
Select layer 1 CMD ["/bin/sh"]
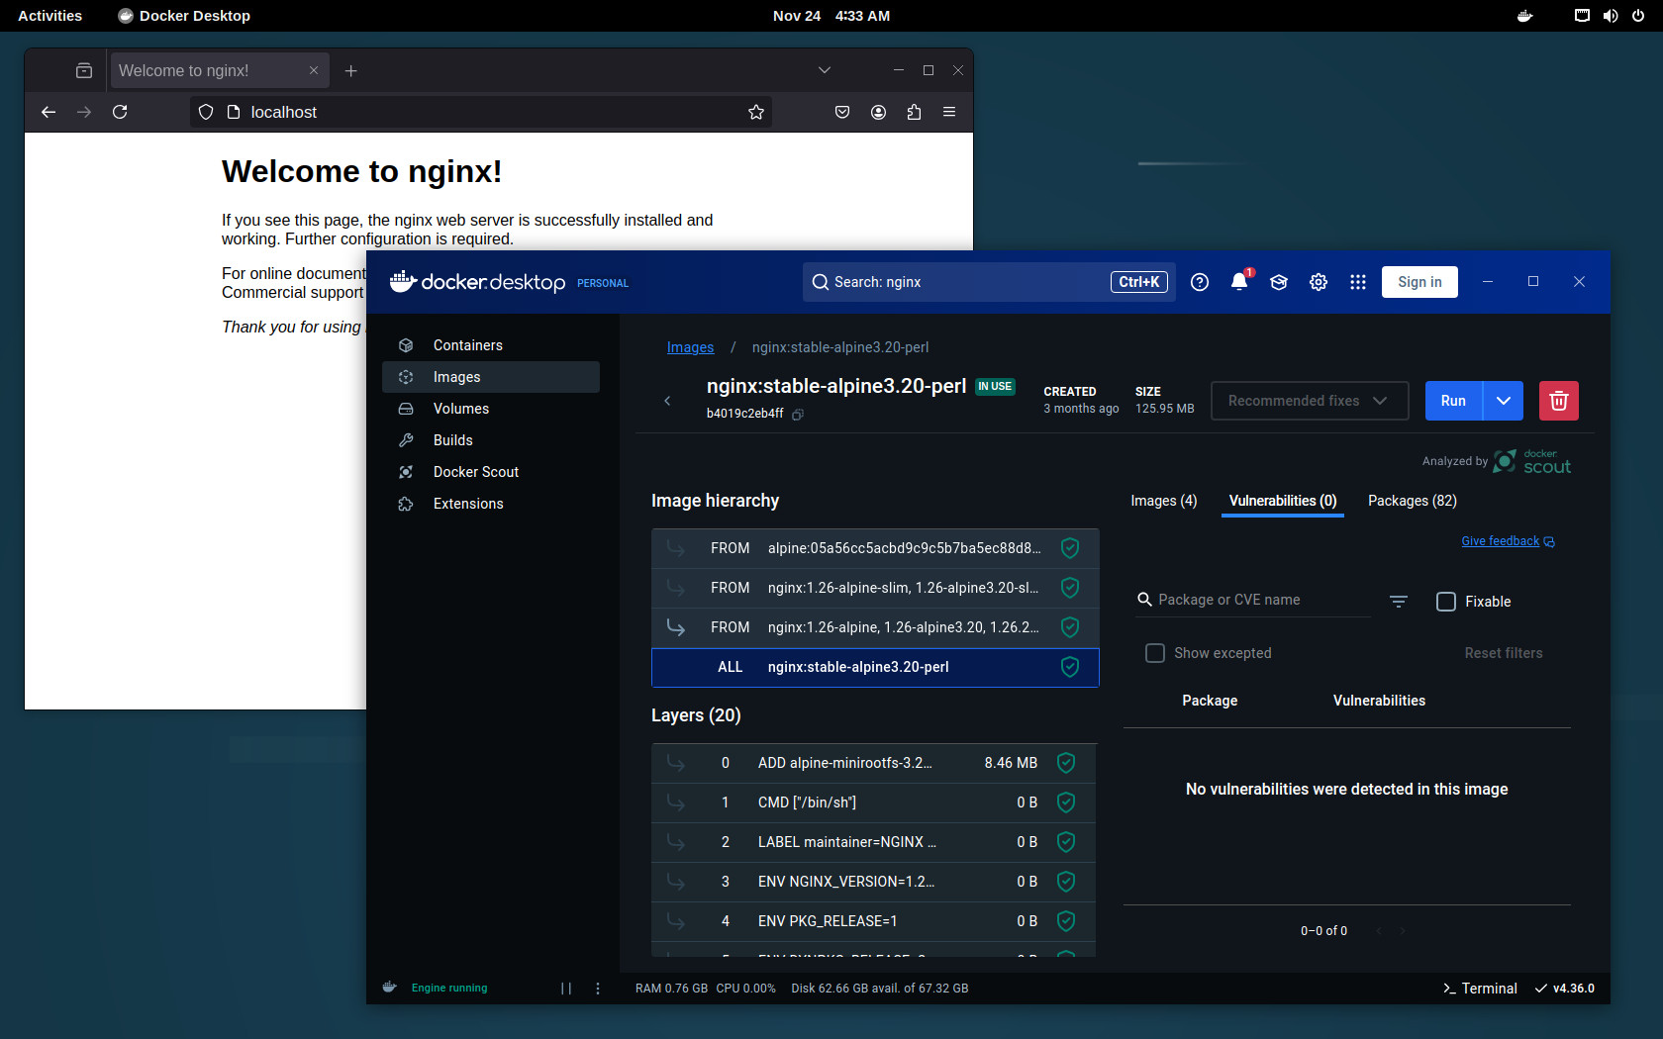[x=874, y=803]
